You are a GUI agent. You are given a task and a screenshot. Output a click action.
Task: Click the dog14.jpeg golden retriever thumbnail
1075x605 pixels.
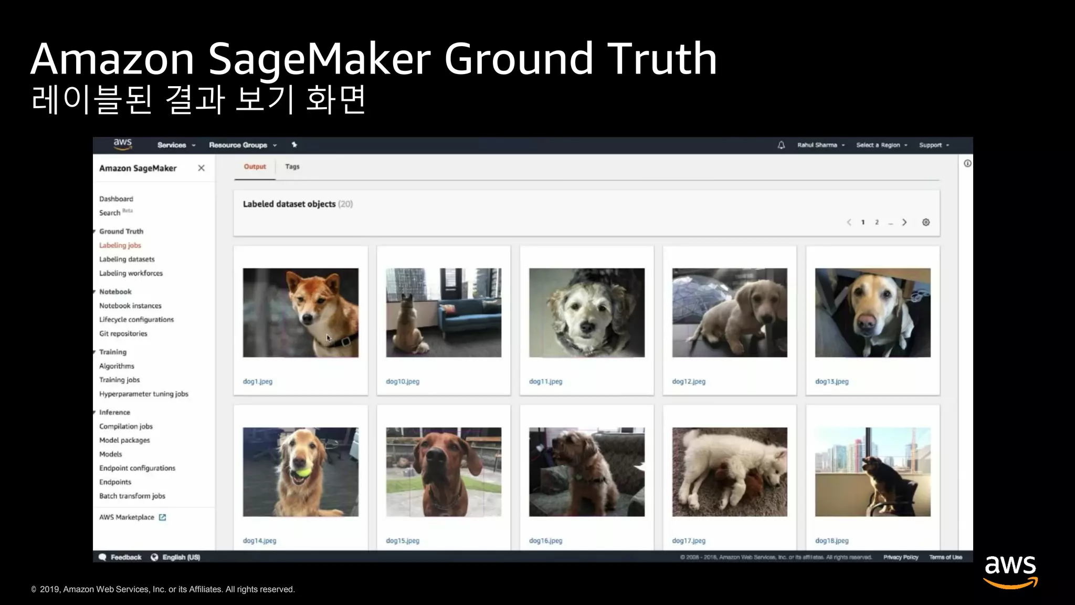[300, 472]
